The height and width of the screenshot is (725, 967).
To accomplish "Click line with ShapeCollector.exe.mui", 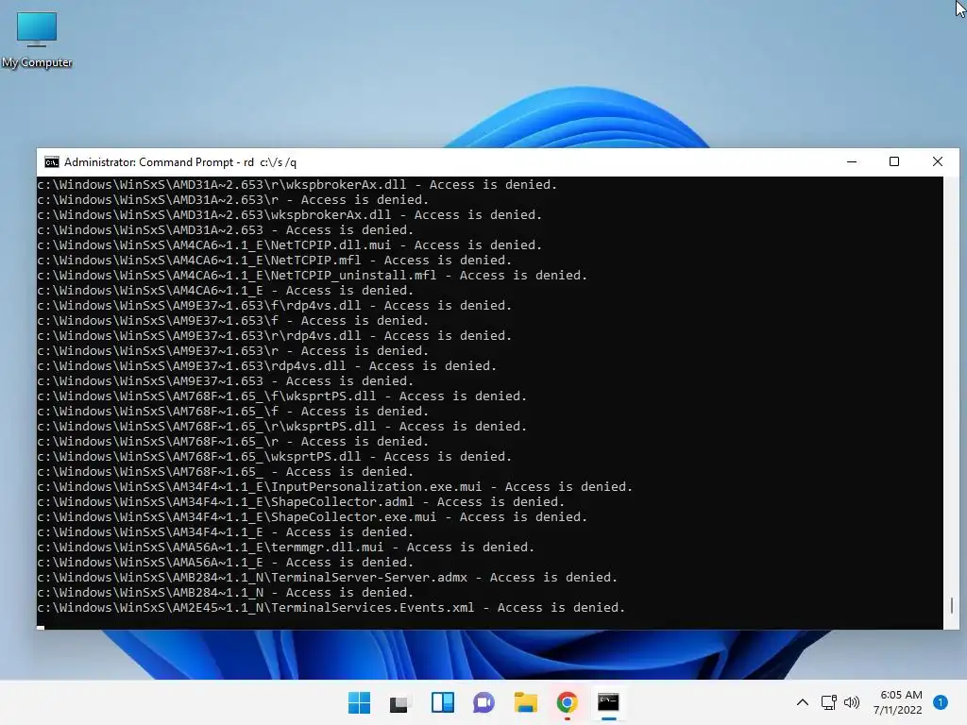I will point(312,517).
